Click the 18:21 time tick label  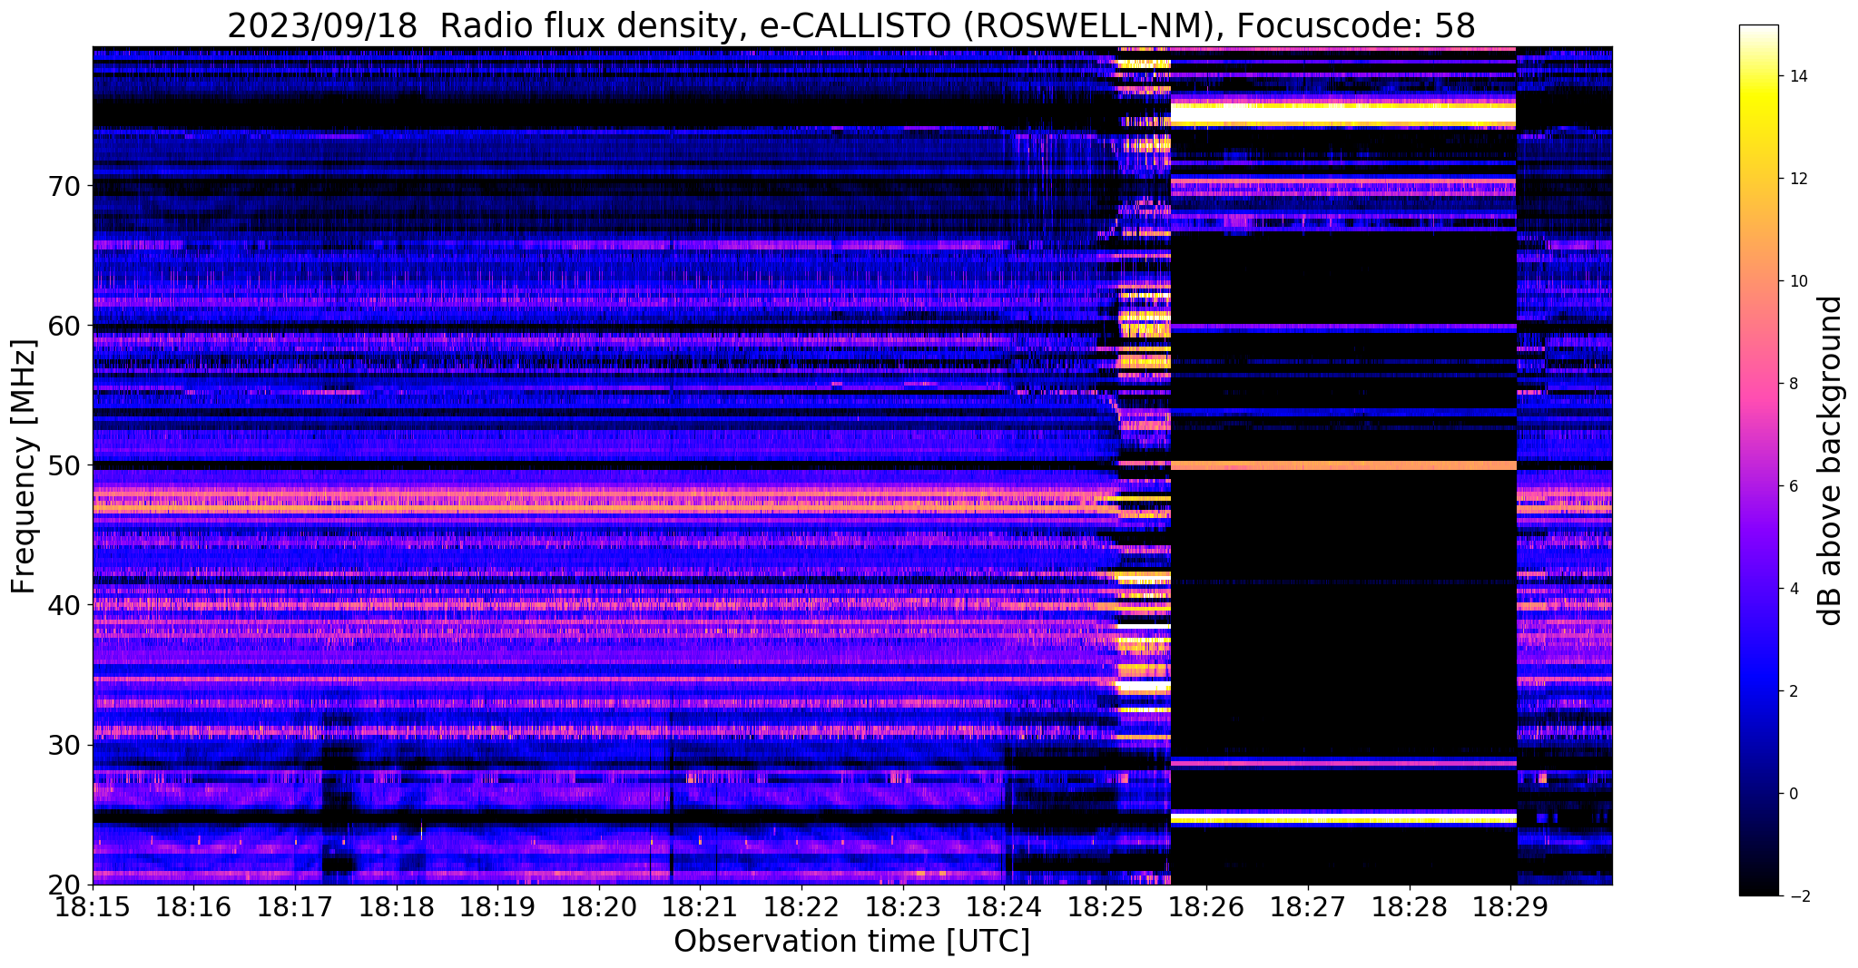(700, 907)
